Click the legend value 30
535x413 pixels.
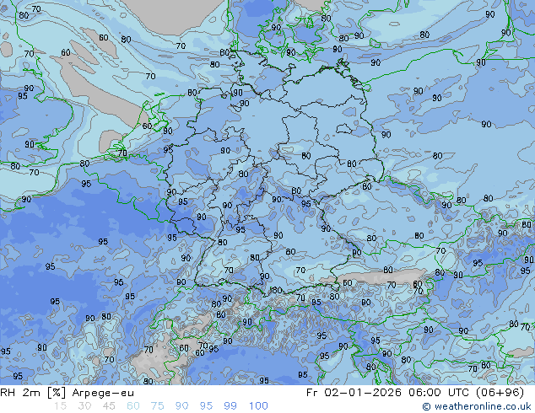[84, 406]
